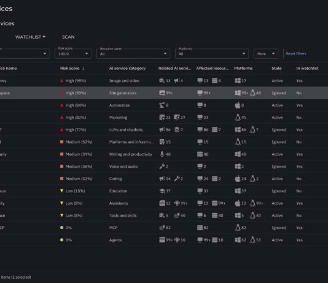328x283 pixels.
Task: Click the Reset filters link
Action: [x=296, y=53]
